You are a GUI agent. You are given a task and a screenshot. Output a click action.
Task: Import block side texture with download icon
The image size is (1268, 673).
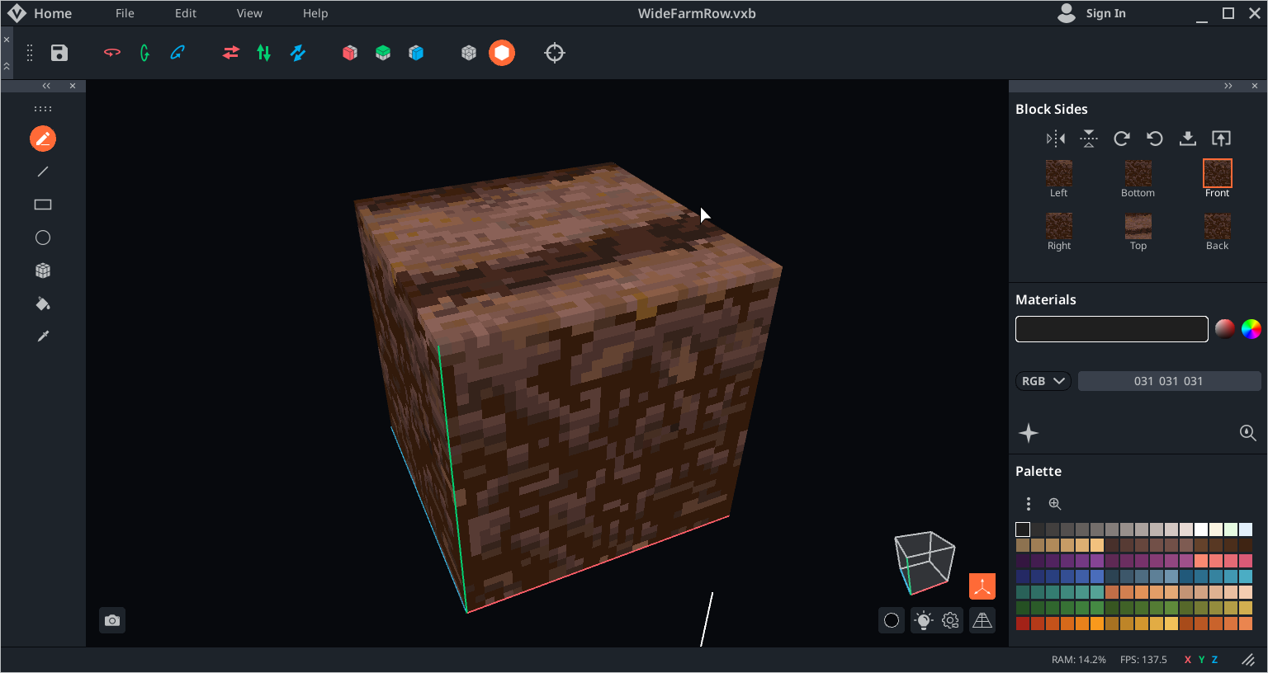[1188, 139]
